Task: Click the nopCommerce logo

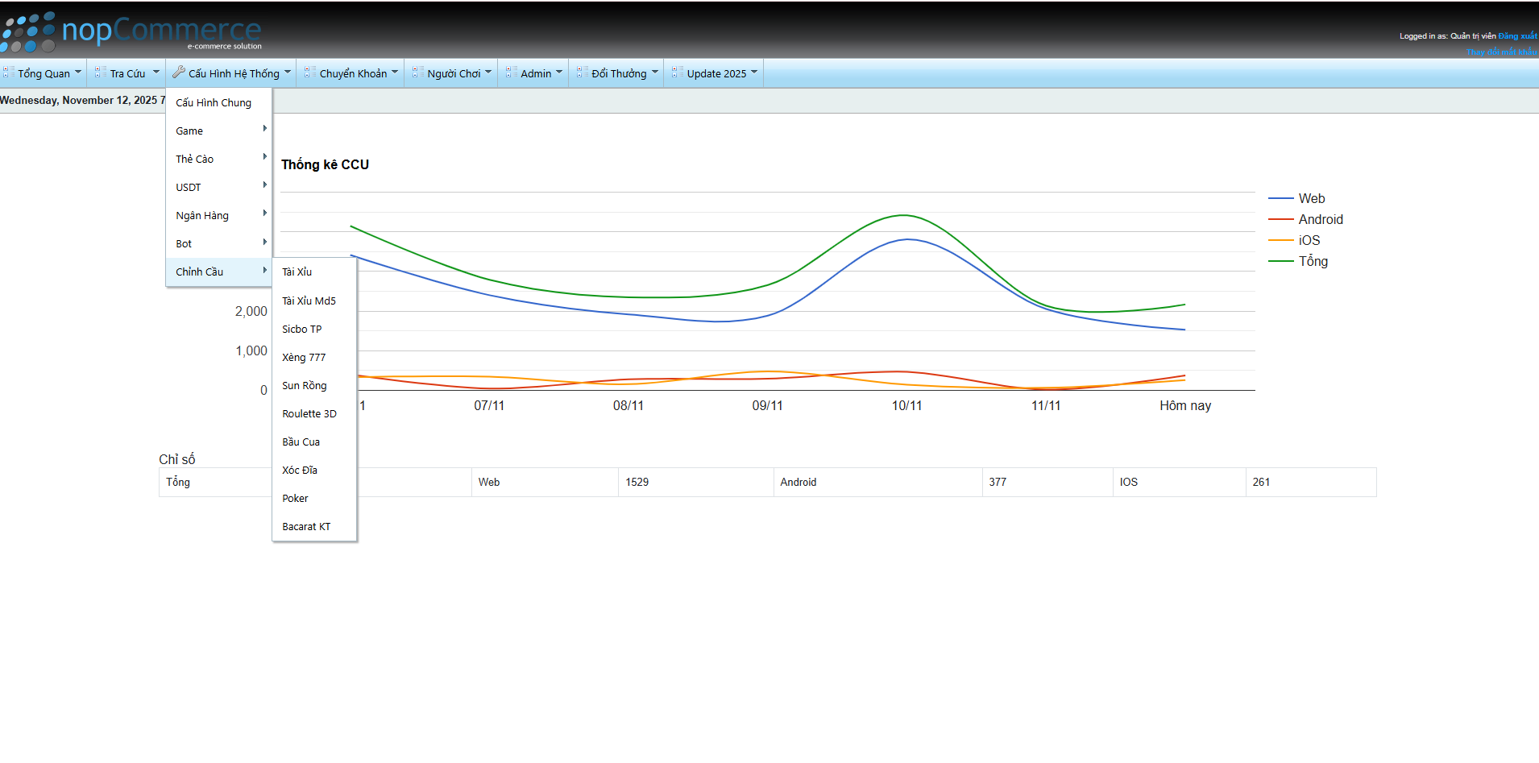Action: tap(131, 32)
